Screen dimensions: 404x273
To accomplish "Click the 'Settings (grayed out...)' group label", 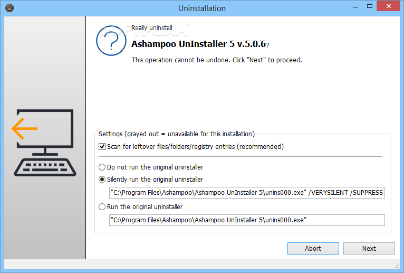I will 176,134.
